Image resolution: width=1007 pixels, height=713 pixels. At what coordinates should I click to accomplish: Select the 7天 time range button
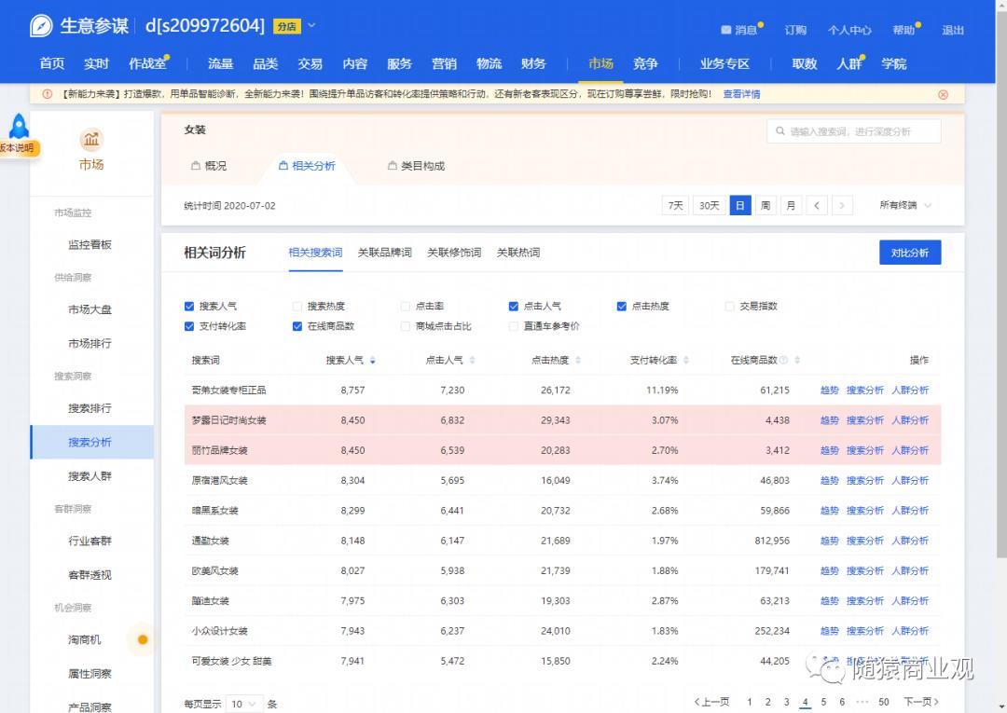675,205
